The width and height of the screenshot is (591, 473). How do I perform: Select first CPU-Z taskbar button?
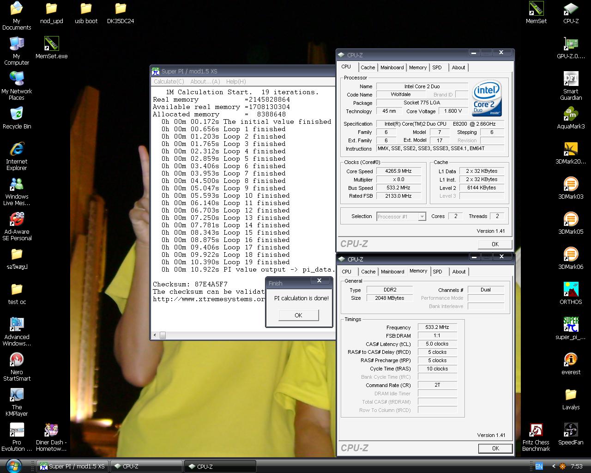point(147,467)
